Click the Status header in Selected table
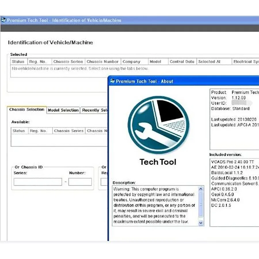 tap(19, 62)
